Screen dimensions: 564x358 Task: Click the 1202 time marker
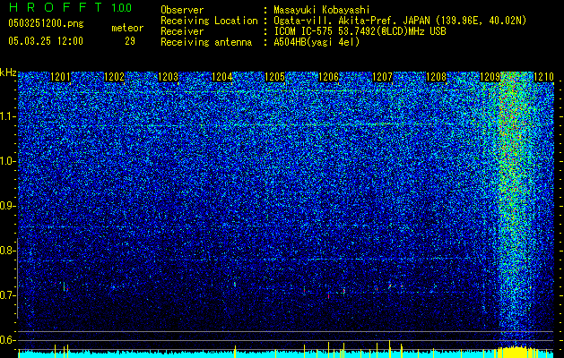(x=114, y=77)
